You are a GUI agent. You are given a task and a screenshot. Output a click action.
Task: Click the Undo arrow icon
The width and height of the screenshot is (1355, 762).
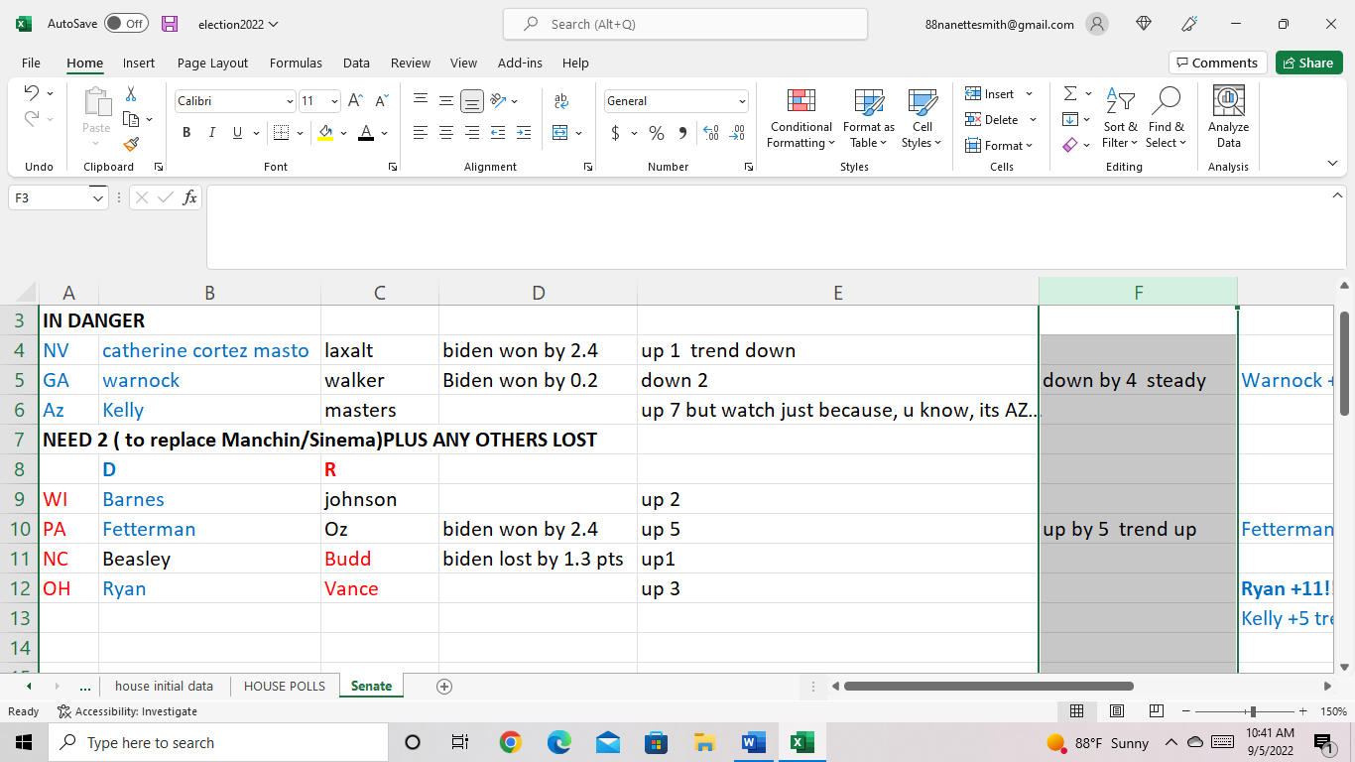click(31, 93)
